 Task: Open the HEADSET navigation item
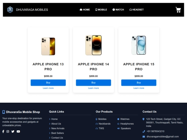coord(136,10)
